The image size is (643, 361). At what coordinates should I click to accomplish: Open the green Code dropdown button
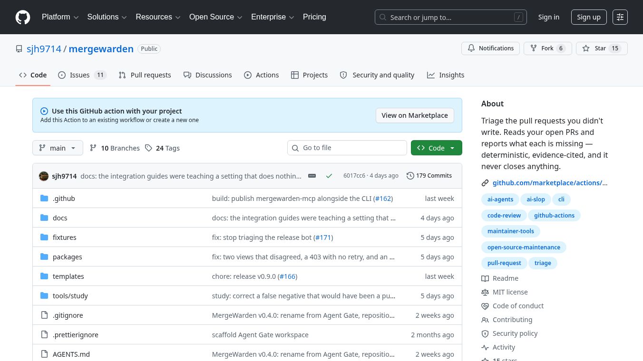tap(437, 148)
